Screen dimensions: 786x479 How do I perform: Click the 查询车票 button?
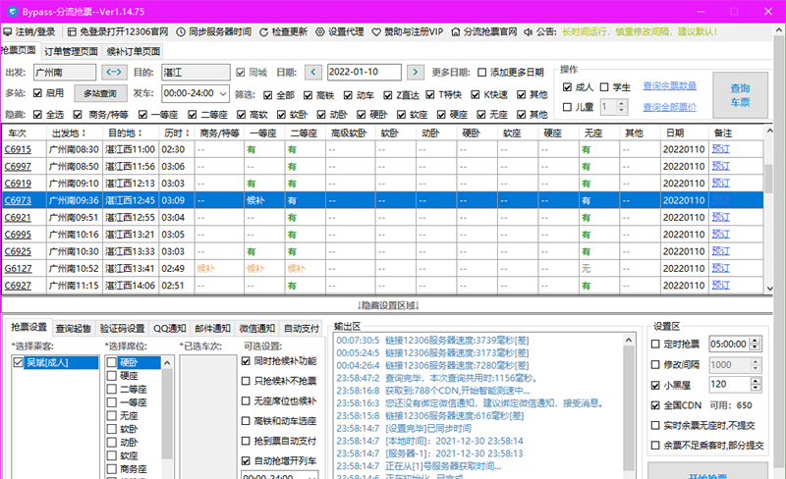tap(740, 95)
